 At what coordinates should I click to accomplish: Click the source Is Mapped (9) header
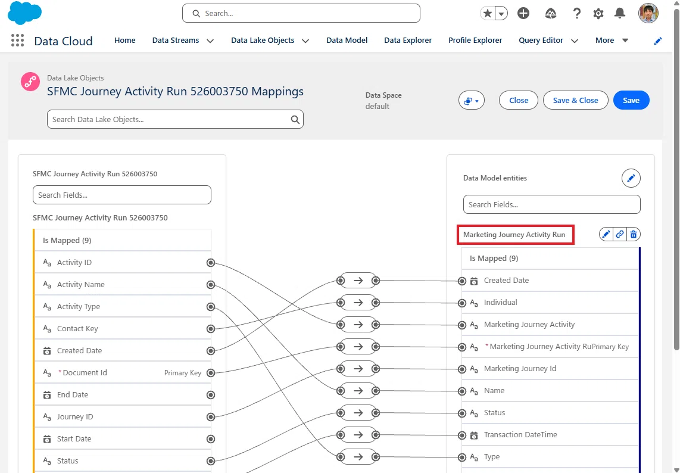[x=123, y=241]
